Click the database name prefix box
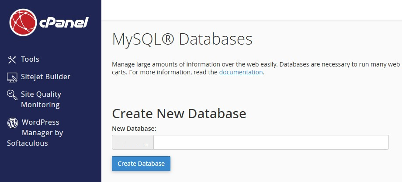The height and width of the screenshot is (182, 402). (133, 142)
